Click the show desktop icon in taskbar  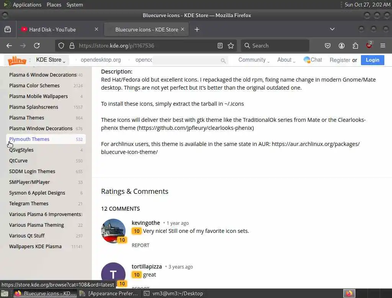click(5, 293)
